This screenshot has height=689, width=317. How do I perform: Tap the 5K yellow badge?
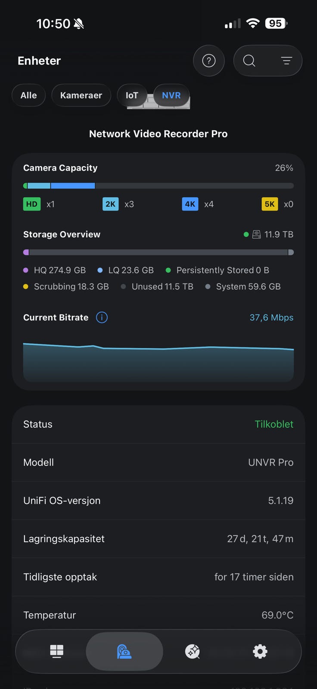click(270, 204)
